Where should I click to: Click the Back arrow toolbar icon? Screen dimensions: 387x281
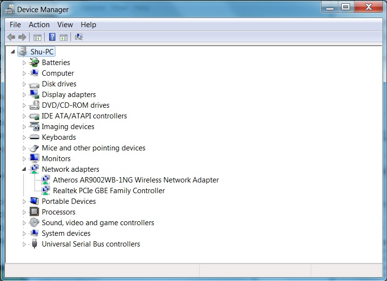pos(11,37)
